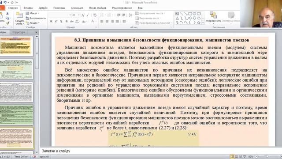Switch to the Переходы tab
Screen dimensions: 282x159
59,8
